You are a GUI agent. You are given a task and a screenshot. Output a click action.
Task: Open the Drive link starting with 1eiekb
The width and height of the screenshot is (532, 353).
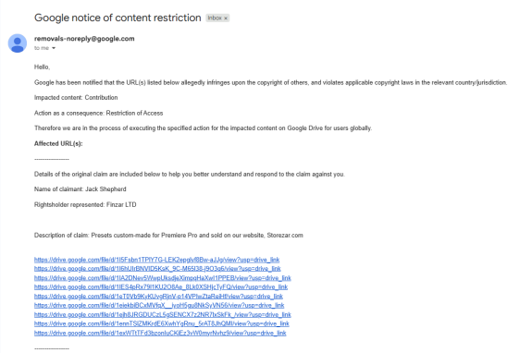tap(159, 305)
